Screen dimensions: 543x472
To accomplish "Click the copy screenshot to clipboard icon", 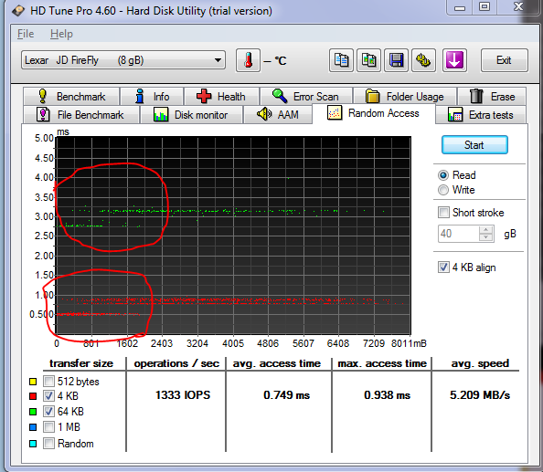I will point(368,60).
